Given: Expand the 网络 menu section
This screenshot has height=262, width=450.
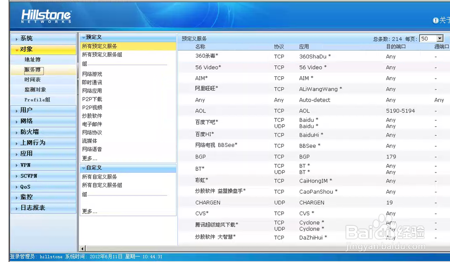Looking at the screenshot, I should [43, 121].
